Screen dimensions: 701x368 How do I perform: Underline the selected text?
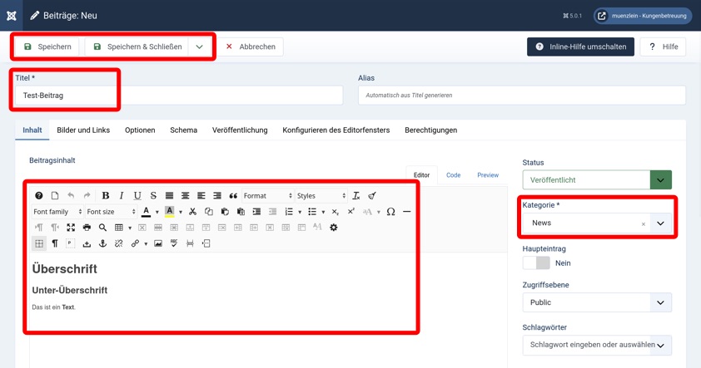137,196
